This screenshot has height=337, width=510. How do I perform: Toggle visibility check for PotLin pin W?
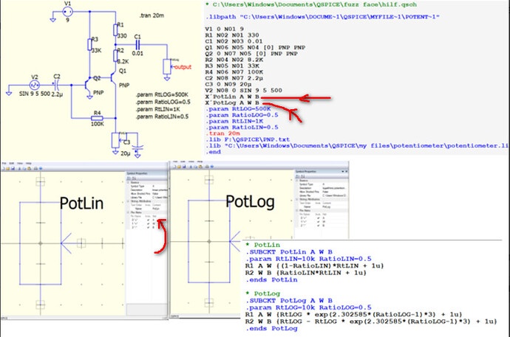149,223
